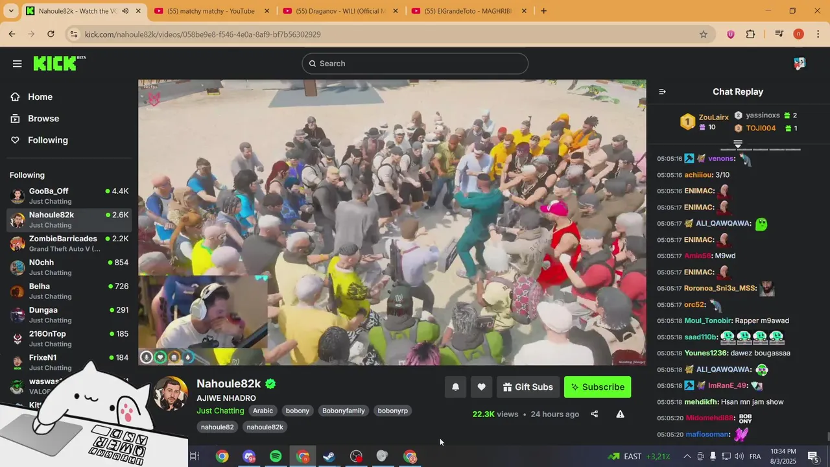Click the Just Chatting category link under title
This screenshot has width=830, height=467.
[220, 411]
